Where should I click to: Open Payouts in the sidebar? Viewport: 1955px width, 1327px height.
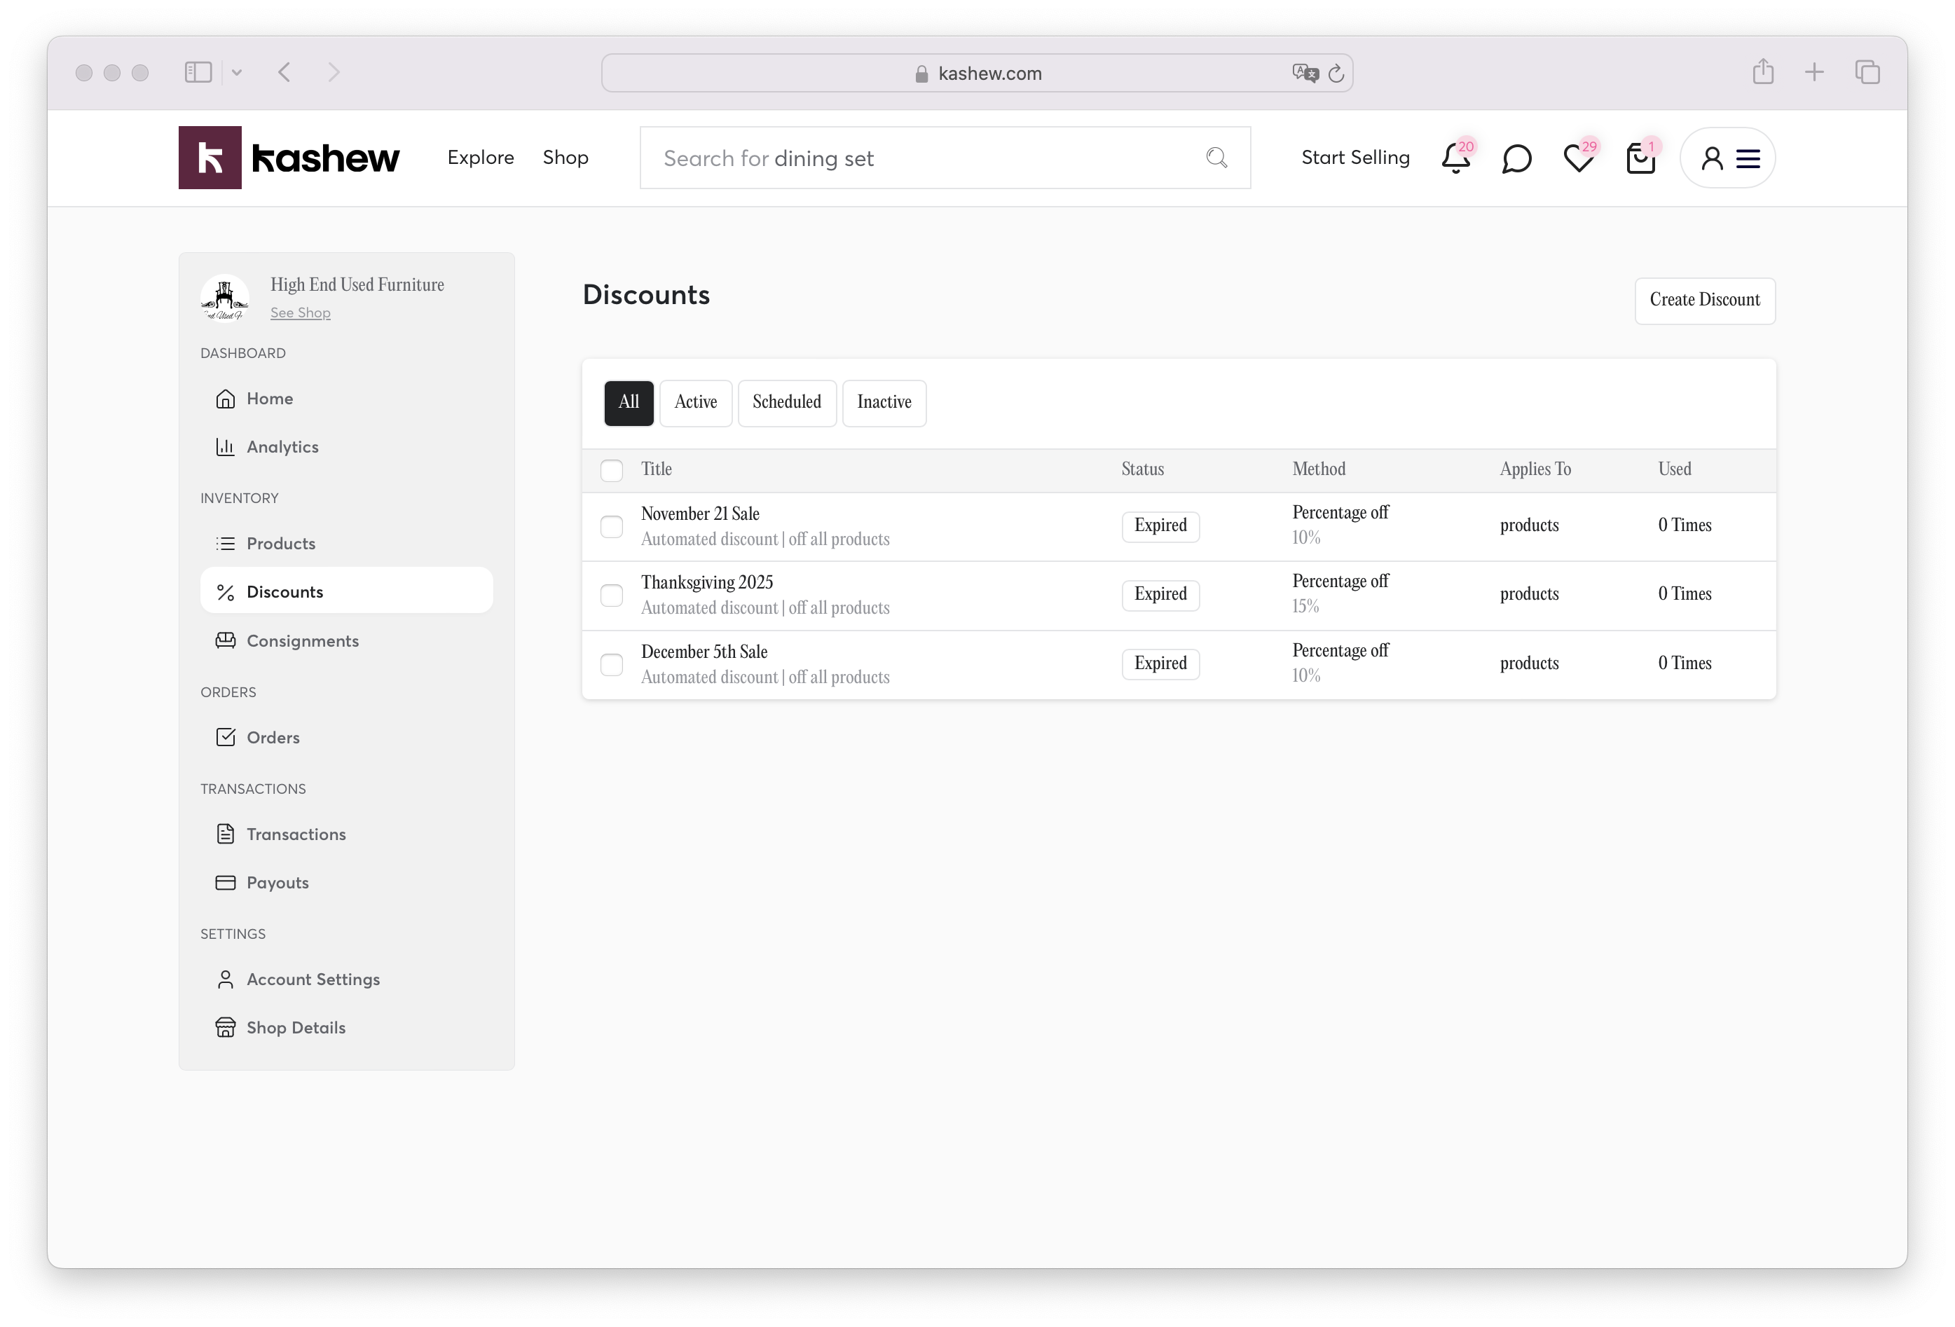coord(277,883)
